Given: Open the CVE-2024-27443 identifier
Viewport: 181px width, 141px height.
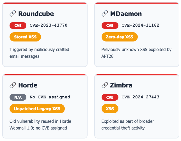Looking at the screenshot, I should tap(140, 97).
